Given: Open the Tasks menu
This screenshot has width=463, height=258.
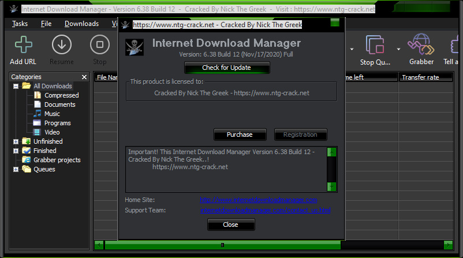Looking at the screenshot, I should pos(20,24).
